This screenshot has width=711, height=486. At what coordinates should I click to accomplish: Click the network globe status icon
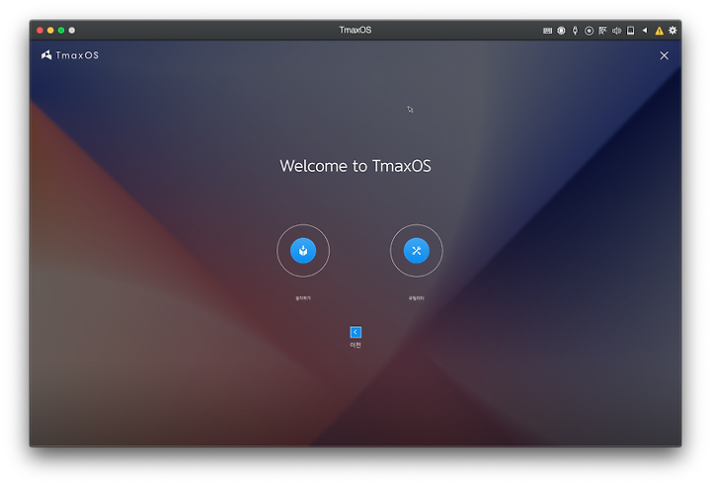tap(561, 31)
